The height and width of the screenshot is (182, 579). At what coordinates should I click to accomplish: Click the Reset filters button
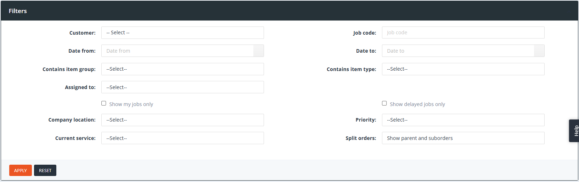[45, 170]
